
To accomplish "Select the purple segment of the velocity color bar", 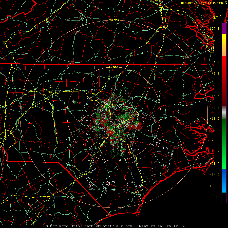I will point(224,28).
